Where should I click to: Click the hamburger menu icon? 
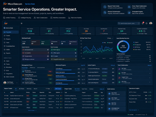click(22, 23)
